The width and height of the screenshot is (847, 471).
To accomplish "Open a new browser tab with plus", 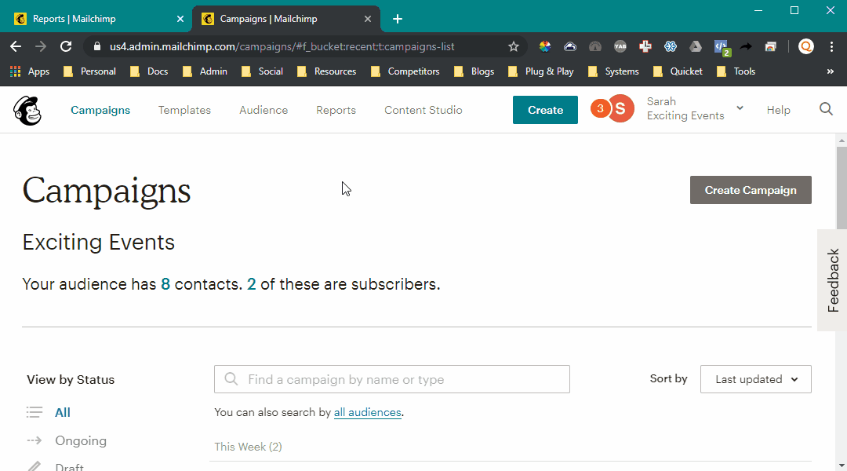I will click(398, 19).
